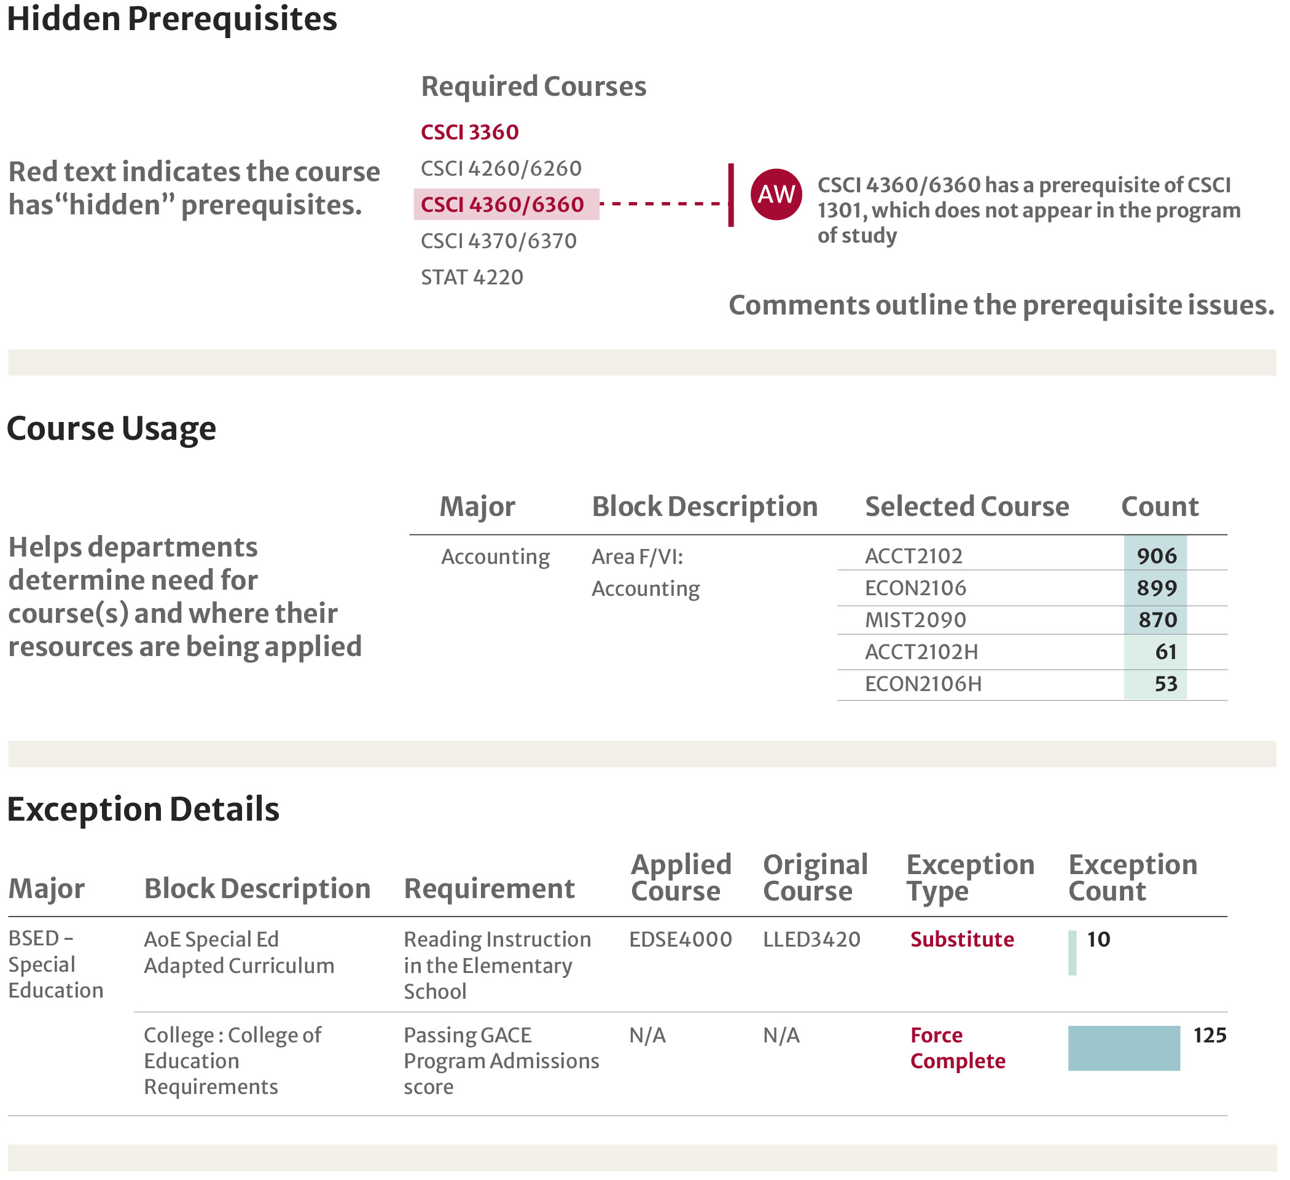Click the 125 exception count bar

click(x=1124, y=1048)
